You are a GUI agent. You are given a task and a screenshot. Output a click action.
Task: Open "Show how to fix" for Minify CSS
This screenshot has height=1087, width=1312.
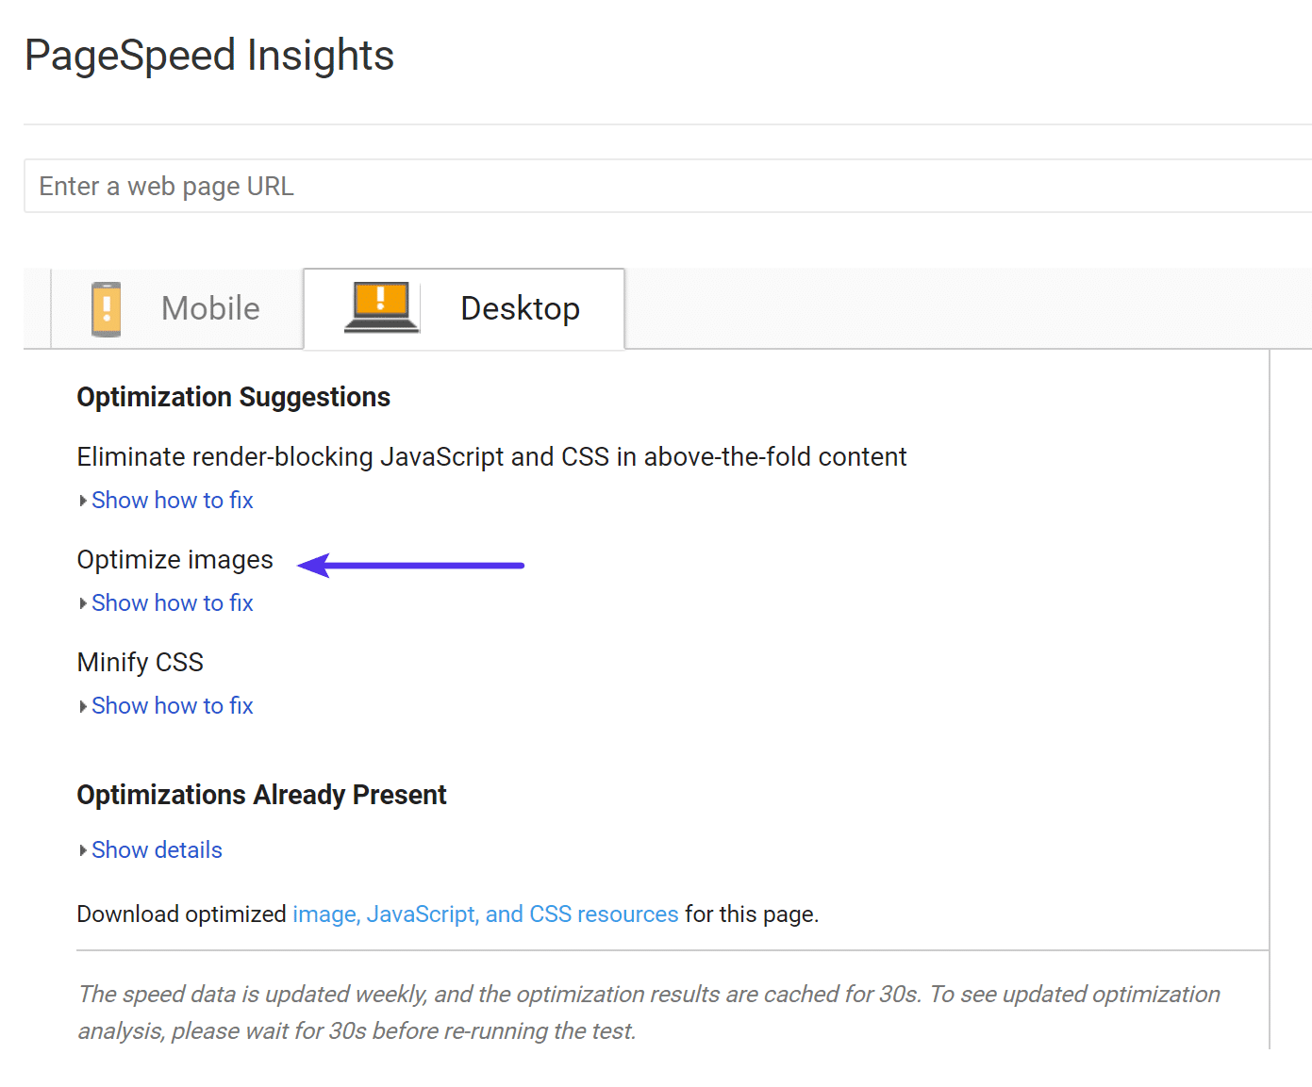173,706
